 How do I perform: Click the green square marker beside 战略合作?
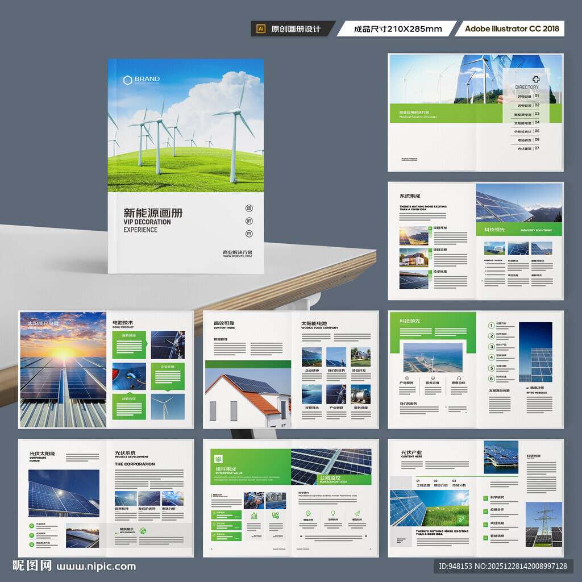(485, 511)
